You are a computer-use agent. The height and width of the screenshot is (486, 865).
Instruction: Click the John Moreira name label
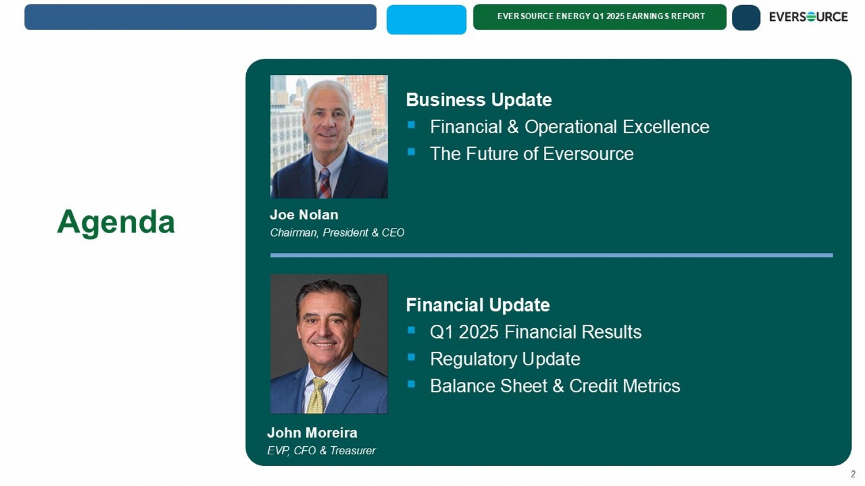pyautogui.click(x=312, y=432)
